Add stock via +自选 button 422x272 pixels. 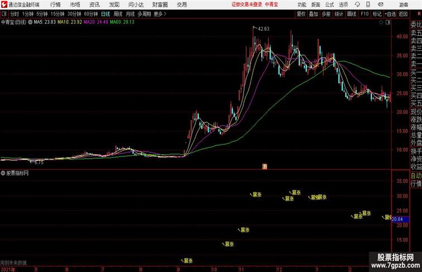(x=390, y=14)
